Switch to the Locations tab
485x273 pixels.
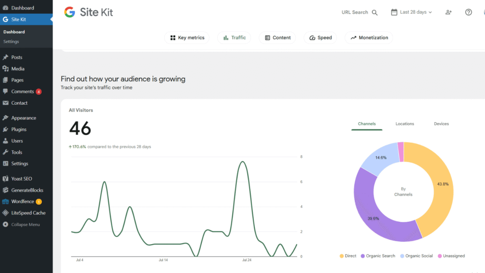pos(404,124)
